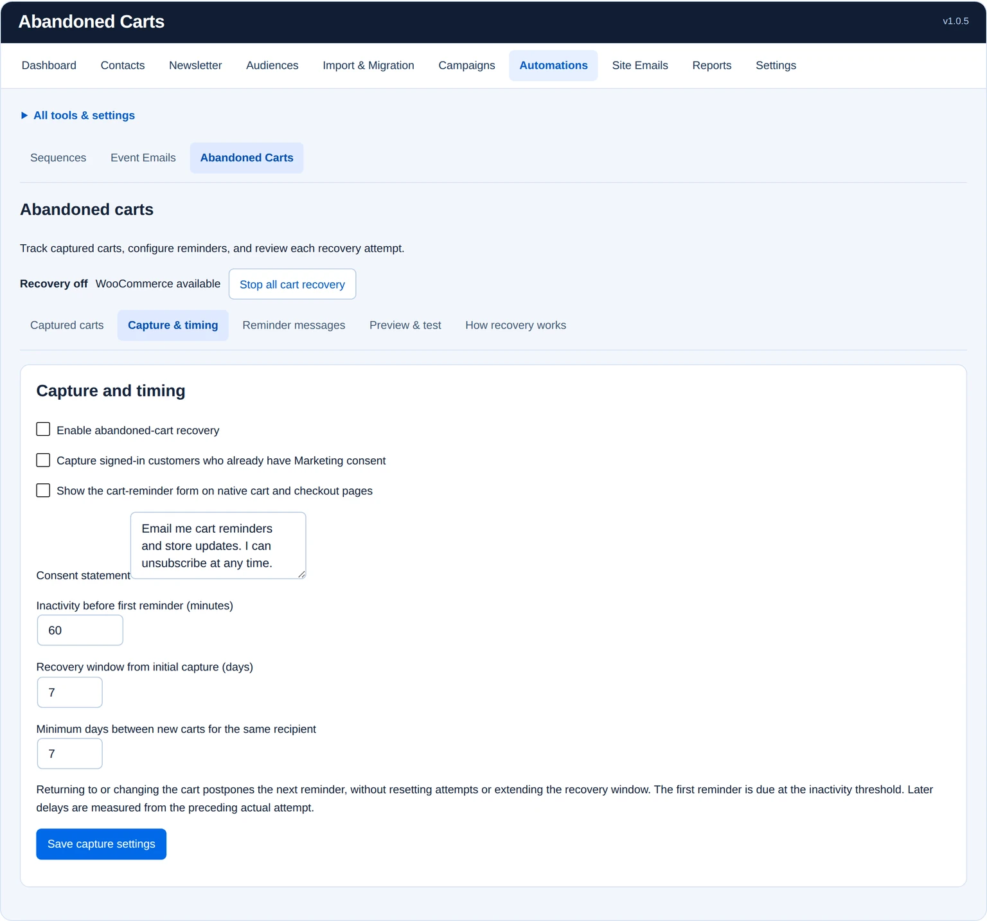Click WooCommerce available status text

(158, 284)
